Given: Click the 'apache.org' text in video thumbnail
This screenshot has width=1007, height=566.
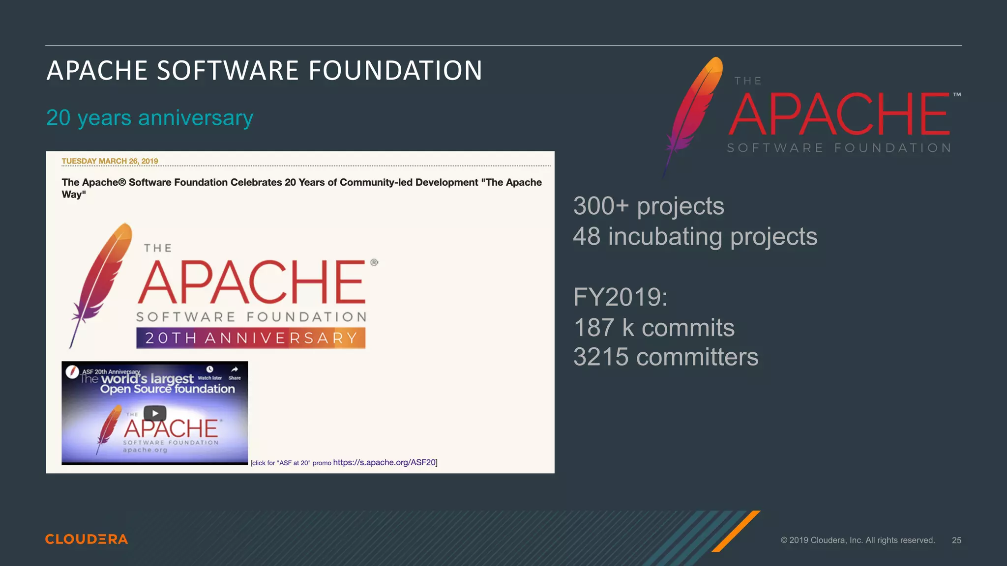Looking at the screenshot, I should point(145,450).
